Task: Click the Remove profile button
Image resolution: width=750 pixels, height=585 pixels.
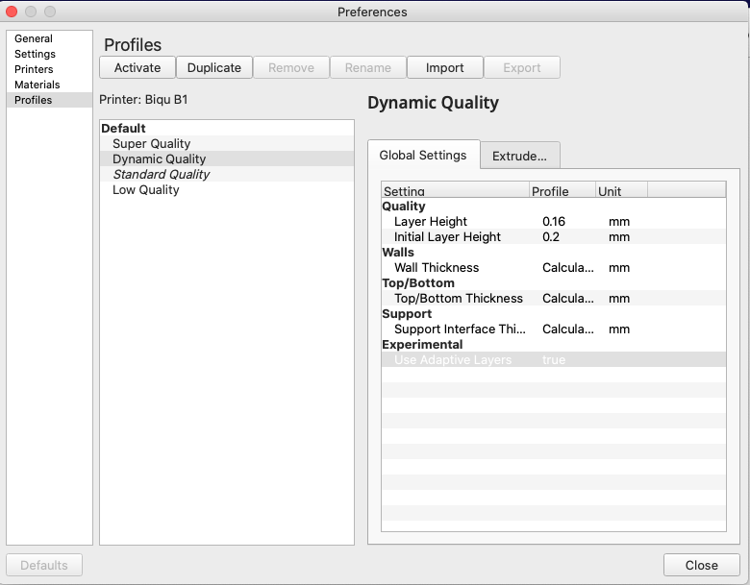Action: [291, 67]
